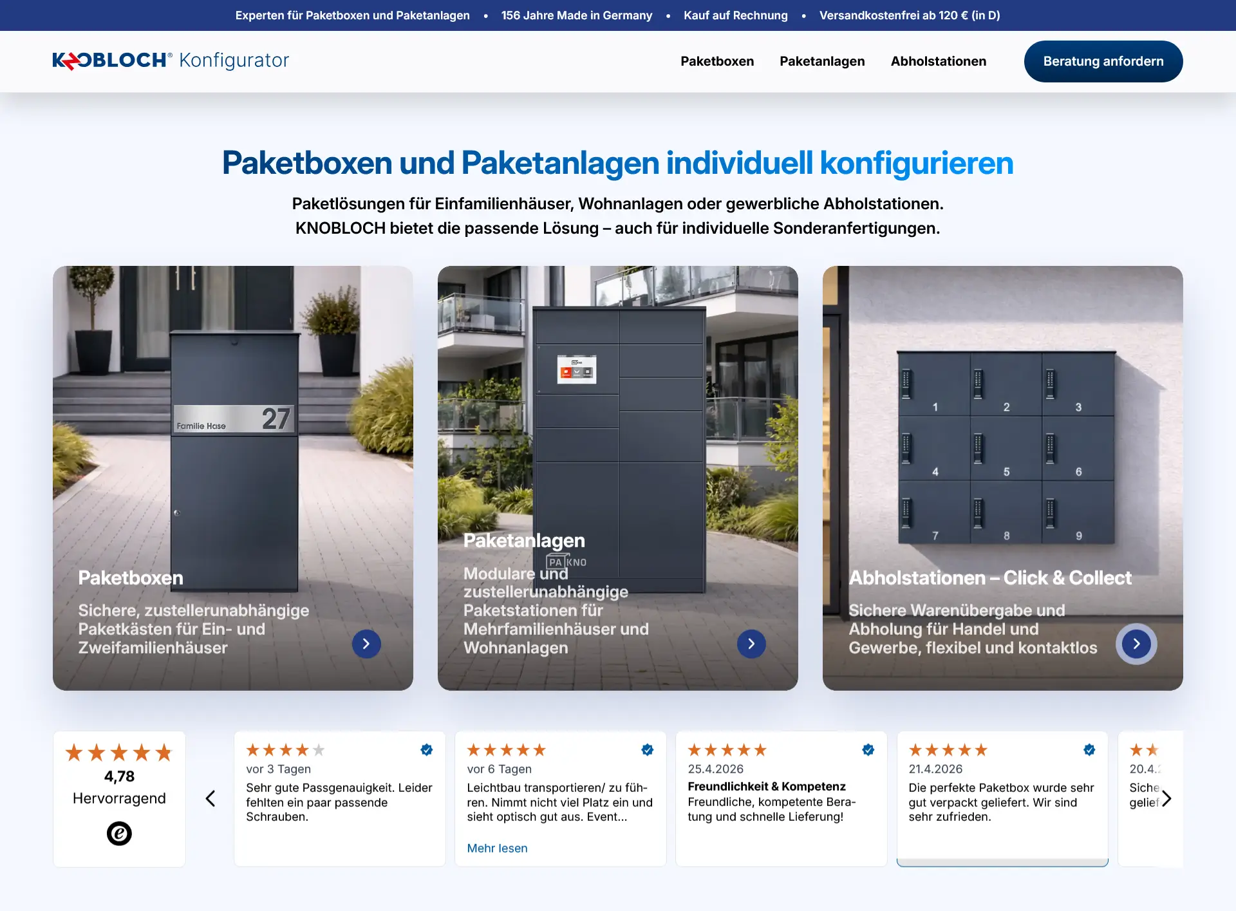This screenshot has height=911, width=1236.
Task: Click Mehr lesen on the Leichtbau review
Action: pos(497,849)
